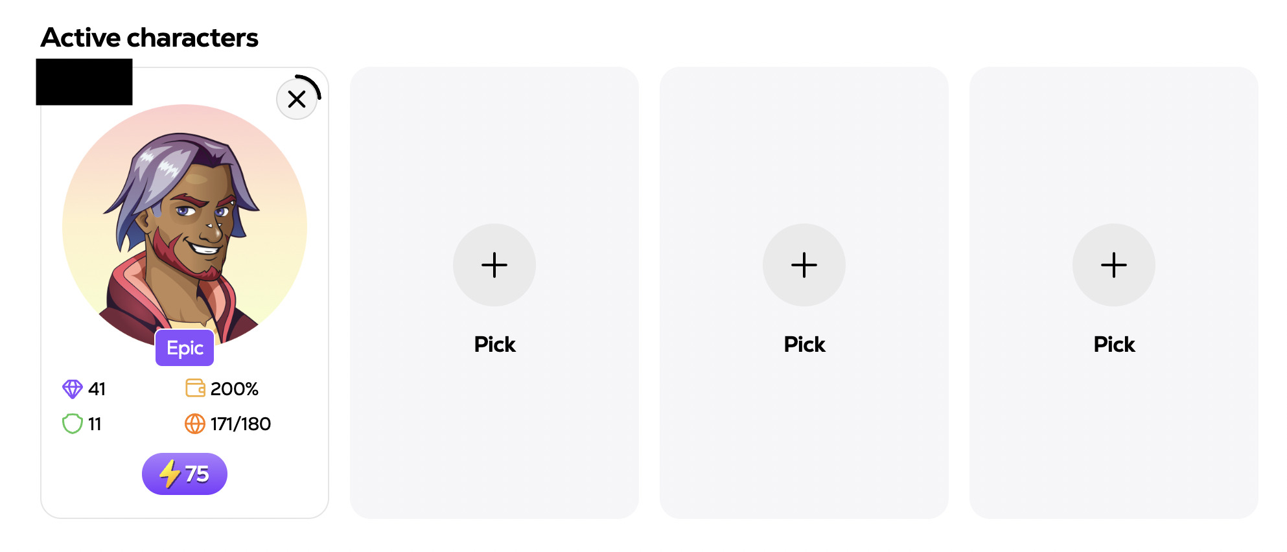Click the purple Epic rarity badge
The height and width of the screenshot is (552, 1287).
185,348
